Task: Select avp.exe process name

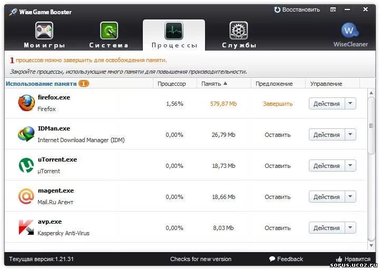Action: click(x=50, y=222)
